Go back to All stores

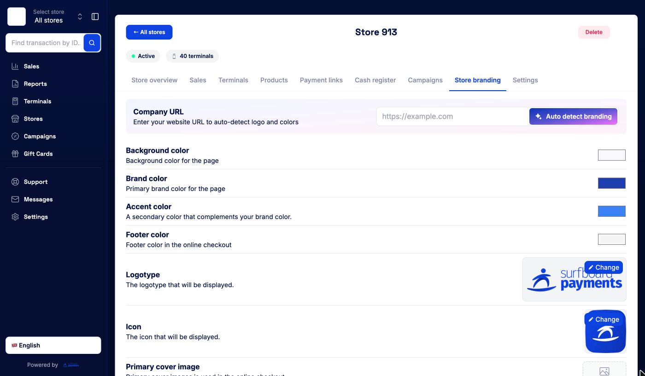tap(149, 32)
